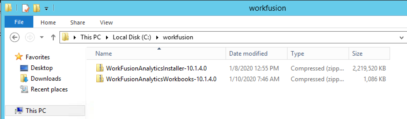This screenshot has height=119, width=407.
Task: Go up one folder level
Action: click(x=53, y=38)
